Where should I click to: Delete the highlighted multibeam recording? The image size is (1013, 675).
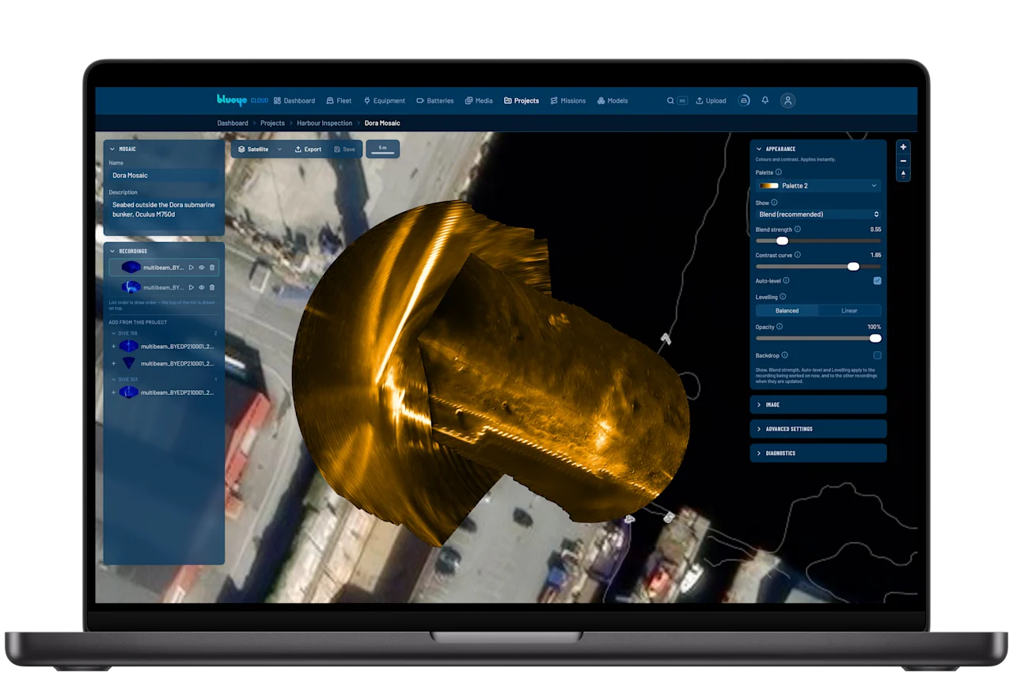tap(212, 267)
